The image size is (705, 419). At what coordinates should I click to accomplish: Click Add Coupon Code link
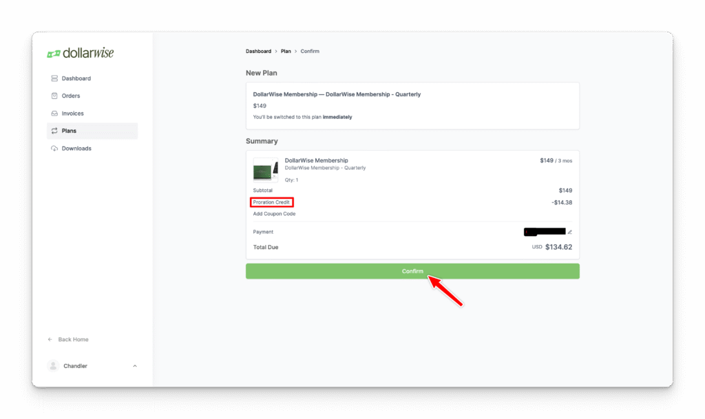pyautogui.click(x=274, y=214)
